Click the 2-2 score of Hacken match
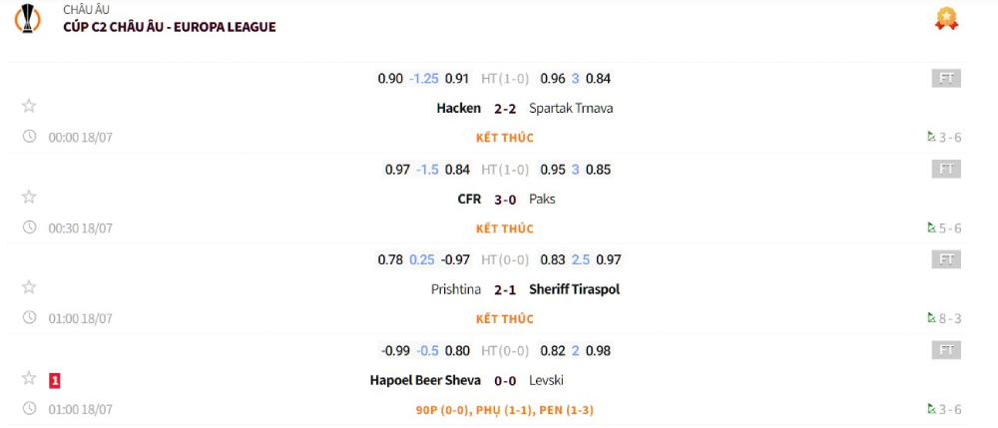 click(x=505, y=108)
